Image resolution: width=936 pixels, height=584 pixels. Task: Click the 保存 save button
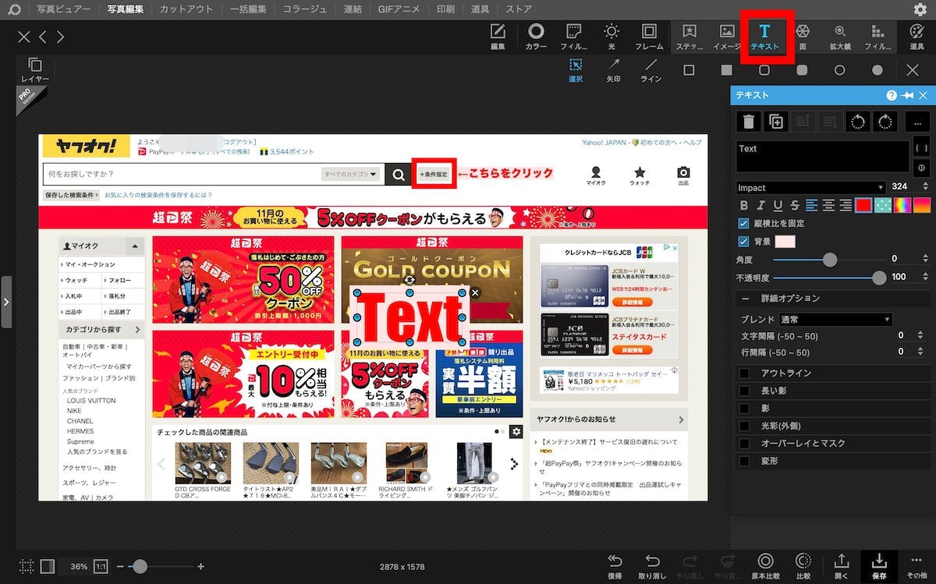[879, 566]
